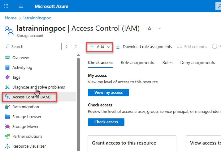The height and width of the screenshot is (151, 221).
Task: Switch to the Role assignments tab
Action: 137,62
